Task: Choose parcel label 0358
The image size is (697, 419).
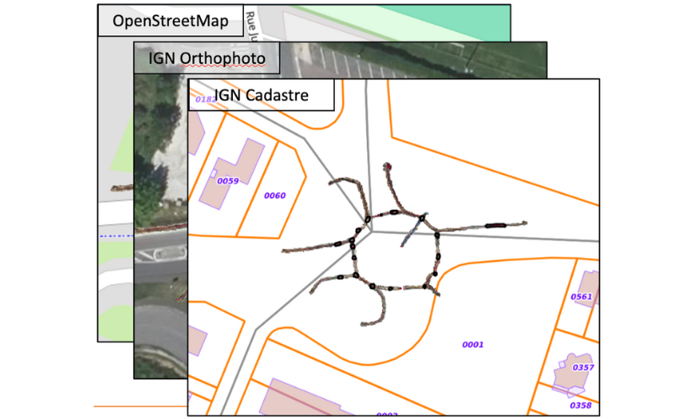Action: [x=581, y=406]
